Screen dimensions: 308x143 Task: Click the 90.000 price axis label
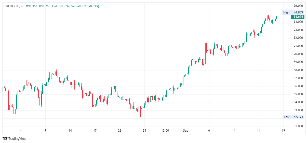(298, 54)
